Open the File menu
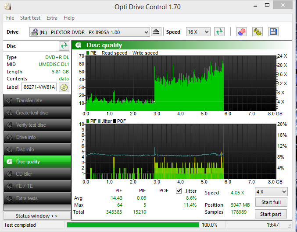 pos(10,18)
